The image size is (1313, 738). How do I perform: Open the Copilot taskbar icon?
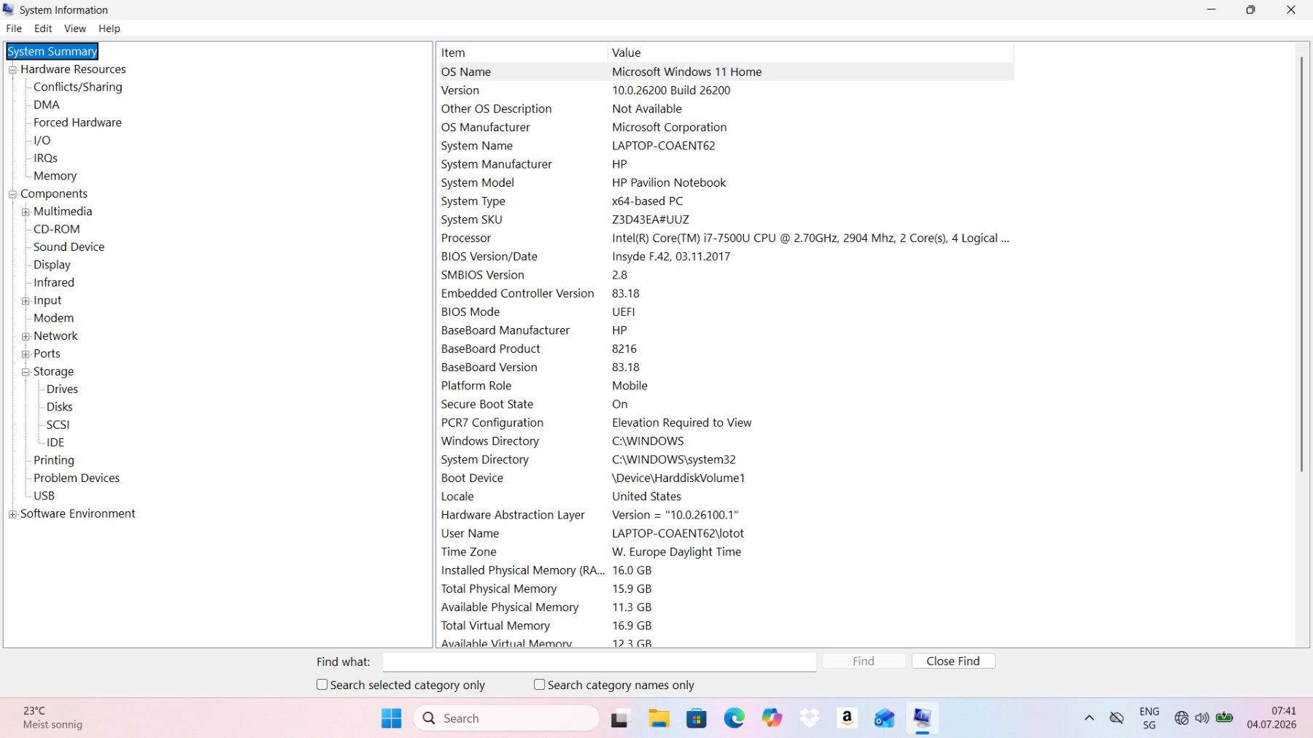772,718
